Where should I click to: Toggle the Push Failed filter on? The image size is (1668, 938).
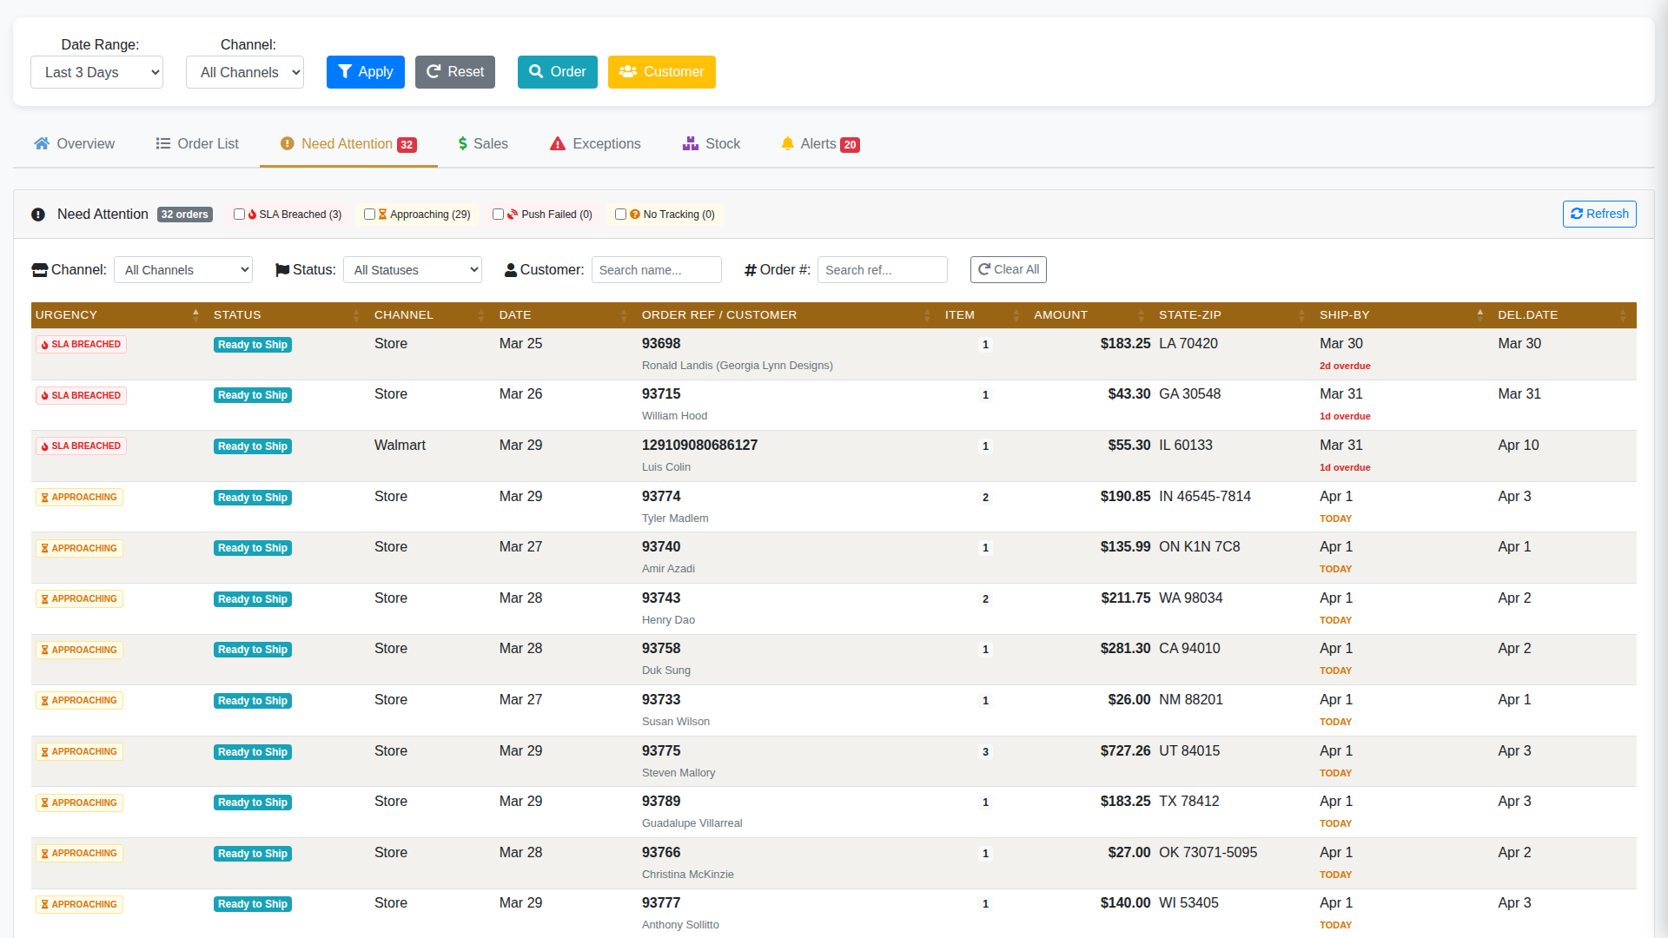coord(498,214)
